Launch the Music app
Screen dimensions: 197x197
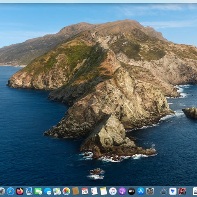click(113, 191)
